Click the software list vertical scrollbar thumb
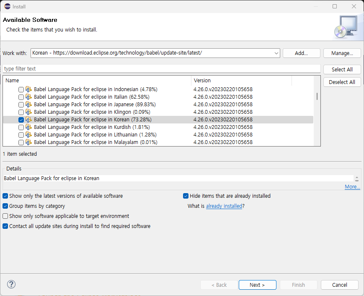364x296 pixels. (x=317, y=96)
